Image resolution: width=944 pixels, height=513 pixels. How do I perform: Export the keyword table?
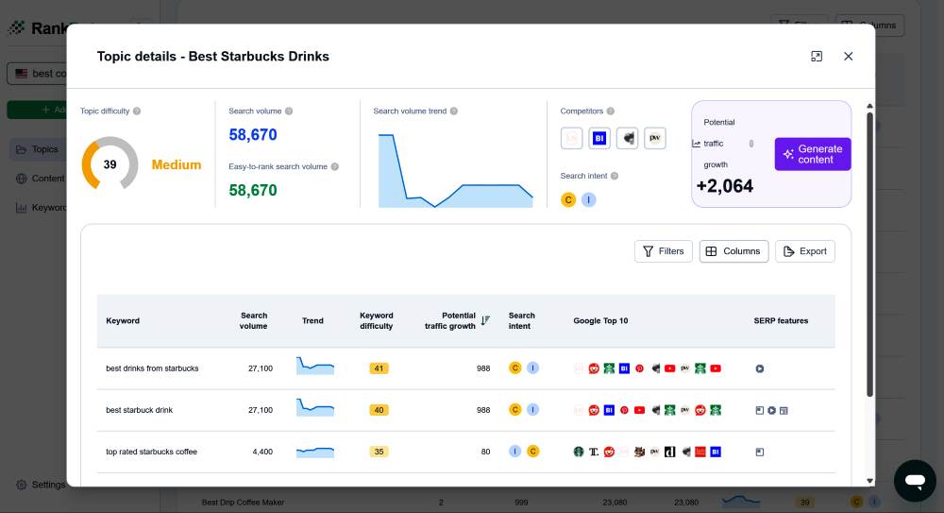coord(804,251)
